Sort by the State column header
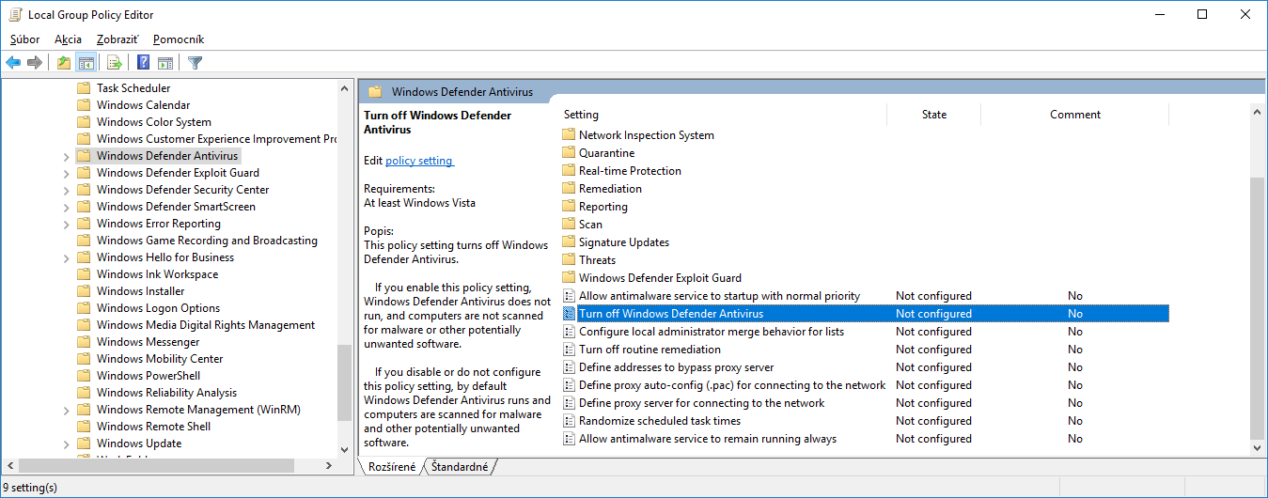 934,115
